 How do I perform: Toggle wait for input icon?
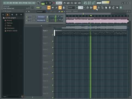(68, 3)
